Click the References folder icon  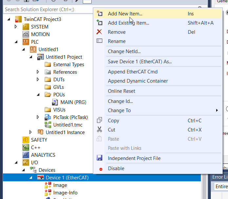48,72
